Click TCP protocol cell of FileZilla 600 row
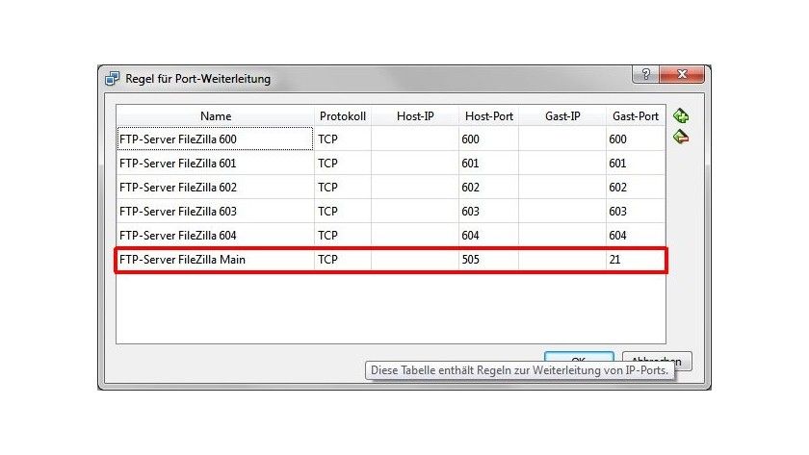Viewport: 809px width, 455px height. (x=343, y=139)
